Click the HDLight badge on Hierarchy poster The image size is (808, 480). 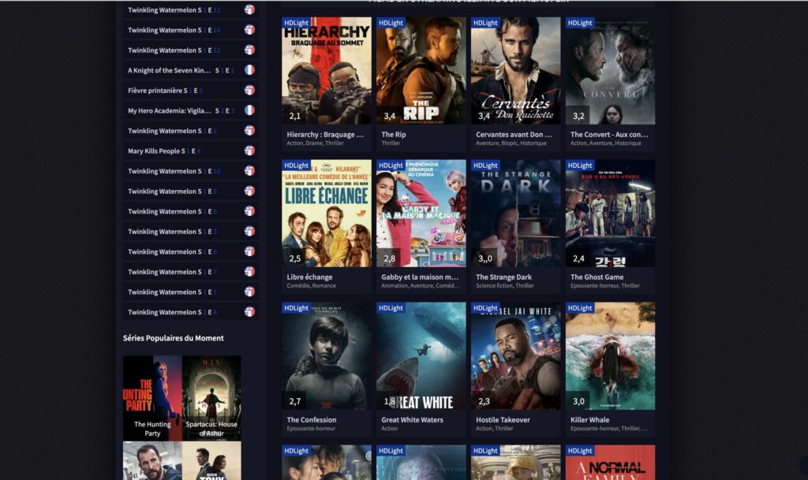click(296, 23)
